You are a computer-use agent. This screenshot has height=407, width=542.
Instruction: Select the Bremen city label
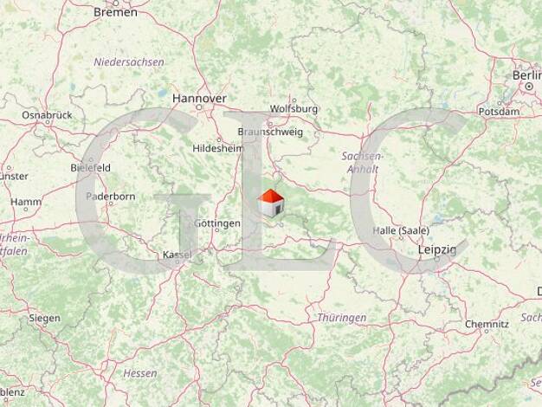click(x=115, y=12)
